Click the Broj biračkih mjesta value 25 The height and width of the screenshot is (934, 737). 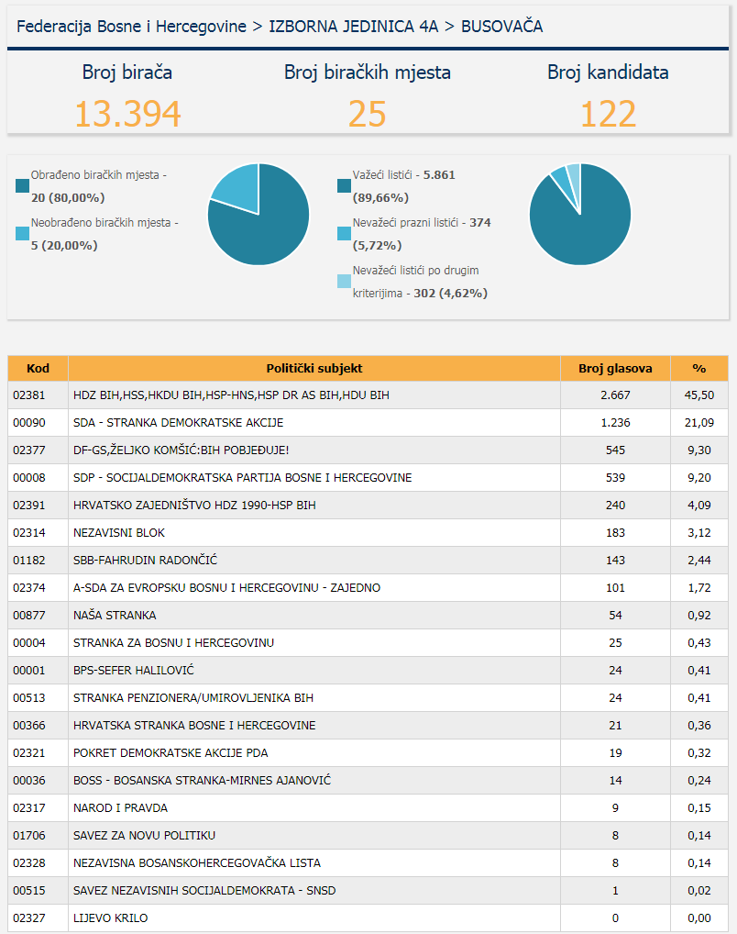(x=367, y=114)
